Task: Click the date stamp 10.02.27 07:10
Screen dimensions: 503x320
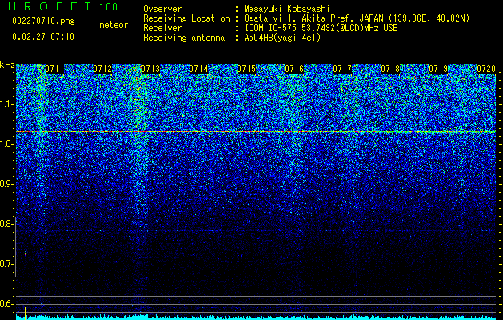Action: click(x=41, y=37)
